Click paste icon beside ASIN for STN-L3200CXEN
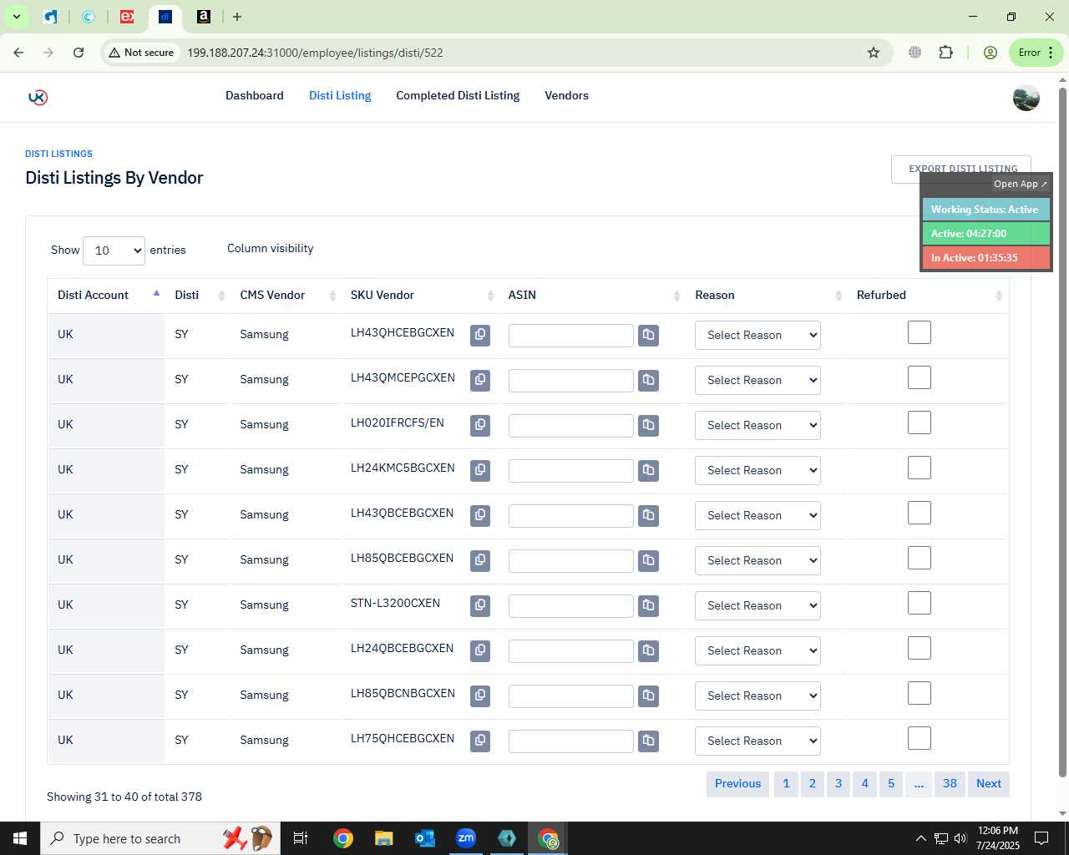Image resolution: width=1069 pixels, height=855 pixels. (648, 605)
